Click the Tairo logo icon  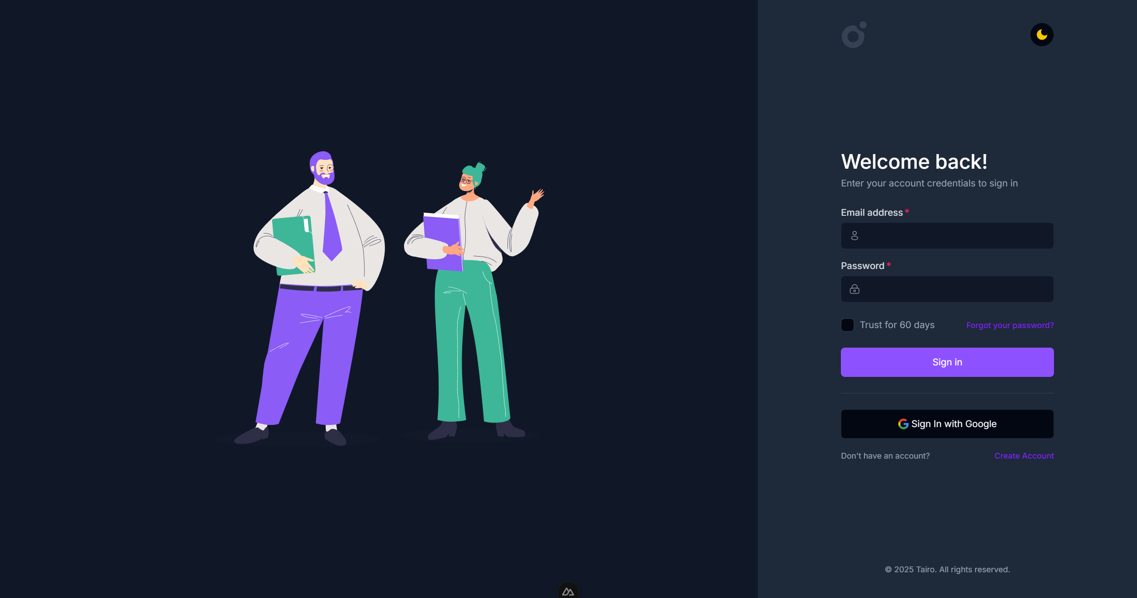click(854, 35)
